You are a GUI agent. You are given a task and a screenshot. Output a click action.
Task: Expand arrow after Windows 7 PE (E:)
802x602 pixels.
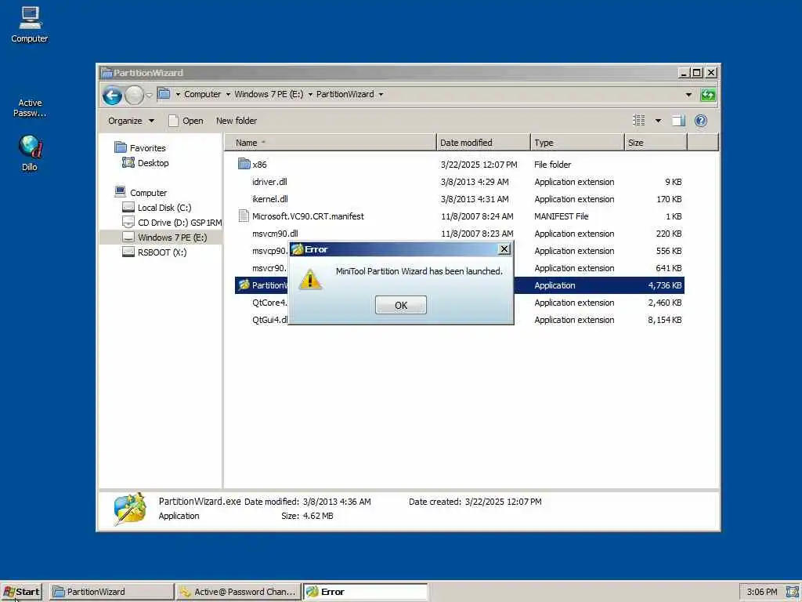coord(310,94)
